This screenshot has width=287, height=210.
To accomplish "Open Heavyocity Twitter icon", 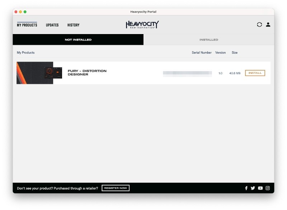I will click(x=253, y=188).
